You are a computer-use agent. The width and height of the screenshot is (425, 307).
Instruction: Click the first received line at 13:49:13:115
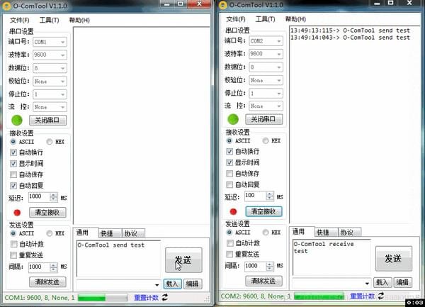[x=350, y=30]
